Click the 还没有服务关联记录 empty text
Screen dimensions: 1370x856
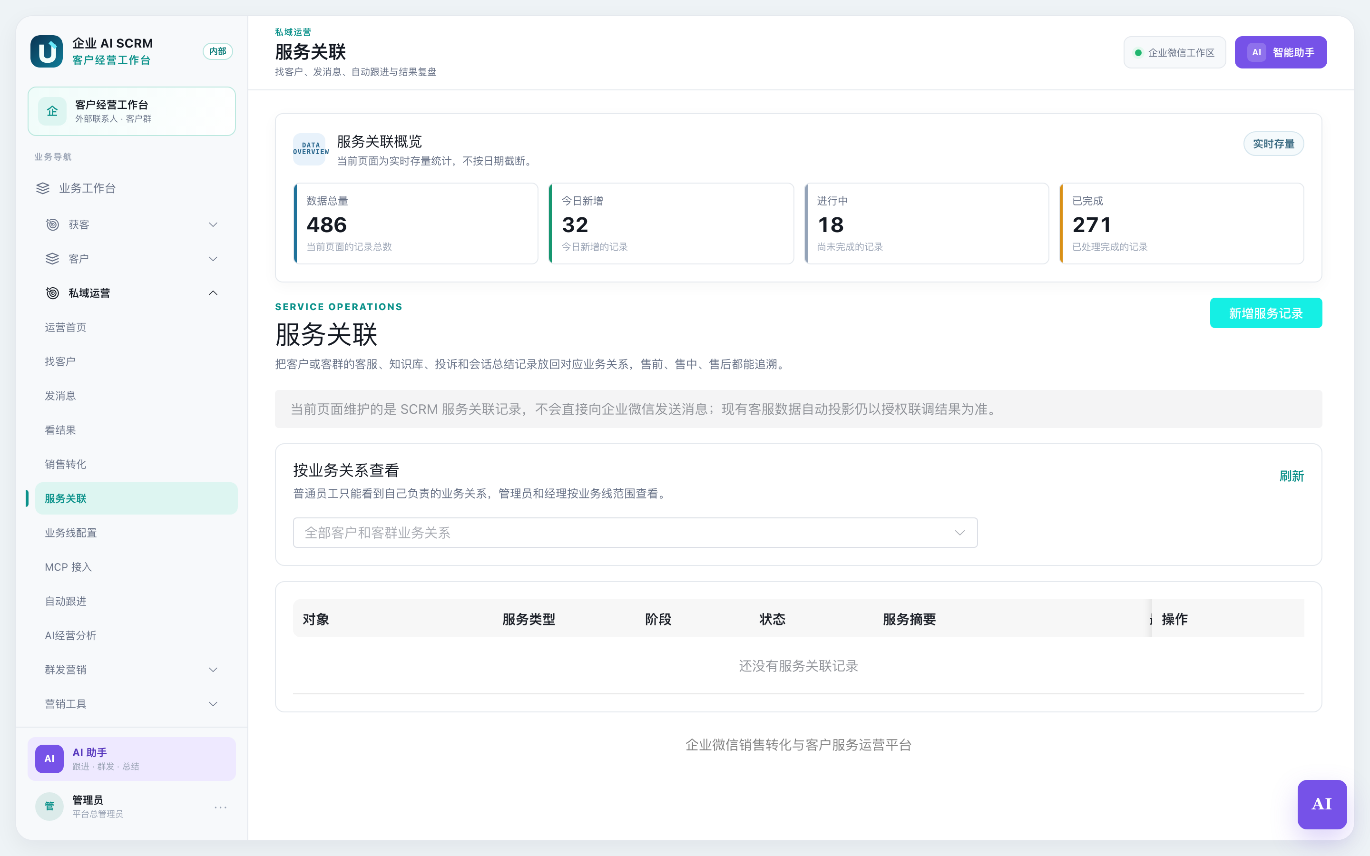pos(798,666)
